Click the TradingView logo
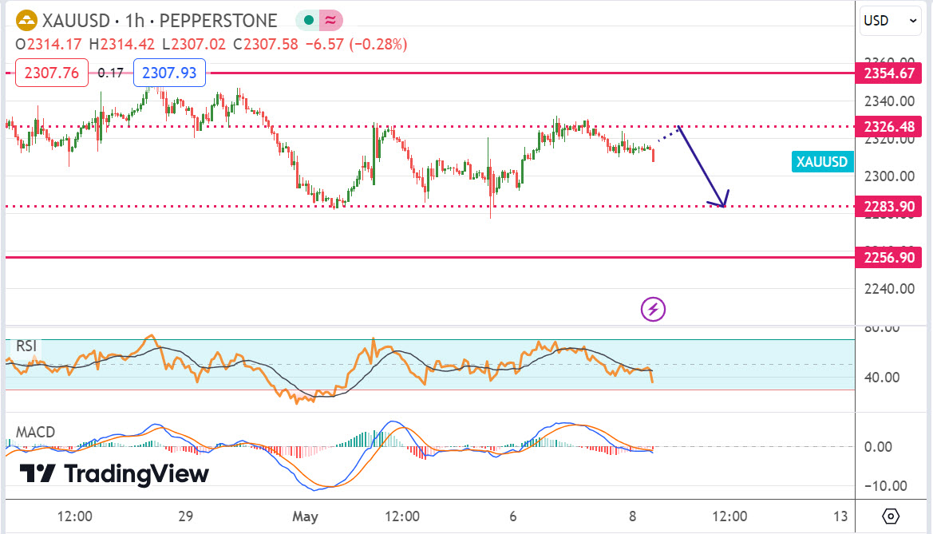 point(113,473)
